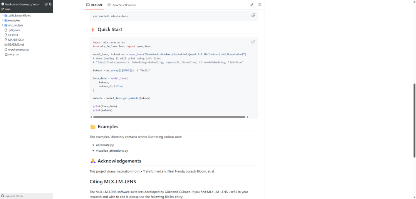The image size is (416, 199).
Task: Copy the pip install command
Action: (253, 15)
